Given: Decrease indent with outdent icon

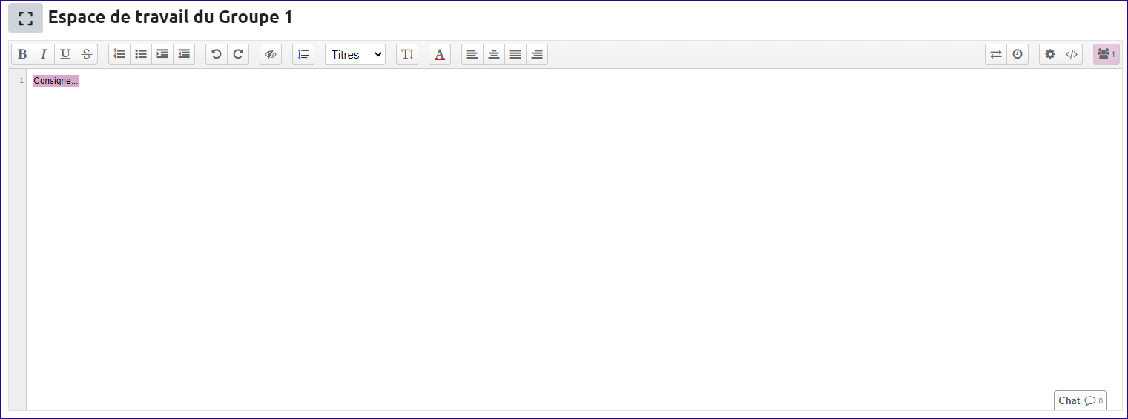Looking at the screenshot, I should pyautogui.click(x=184, y=54).
